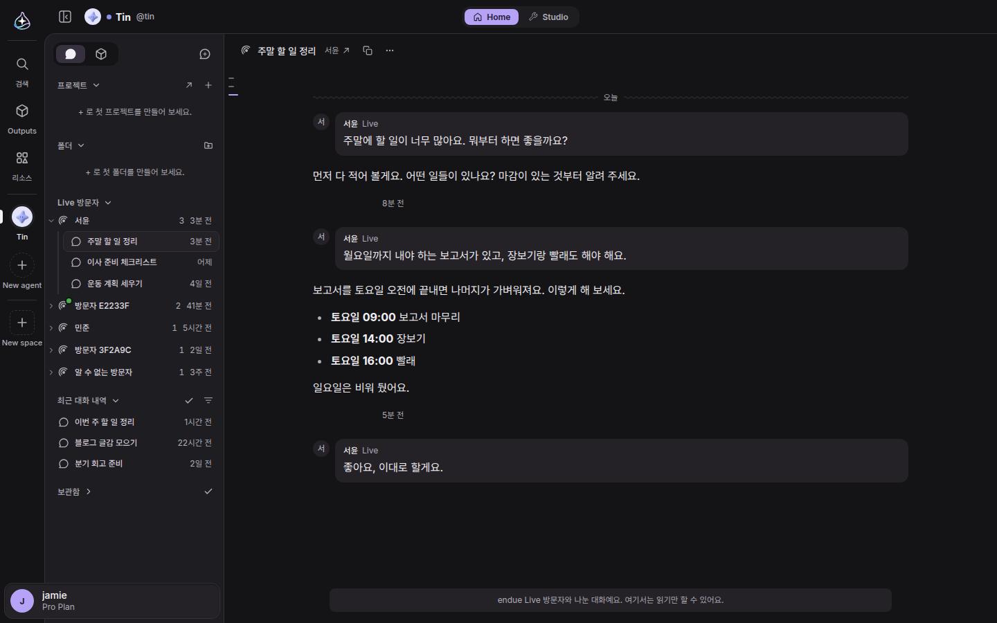Click the checkmark icon beside 보관함
Image resolution: width=997 pixels, height=623 pixels.
[x=208, y=491]
